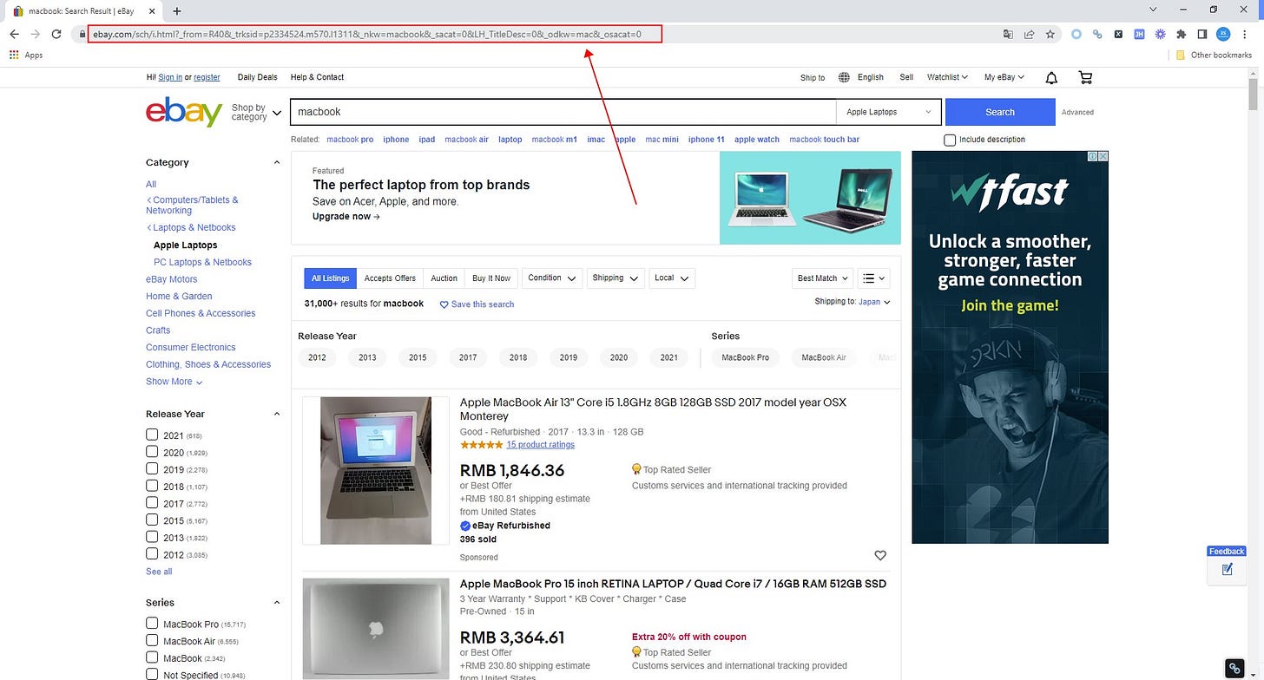1264x680 pixels.
Task: Switch to the Auction tab
Action: coord(444,278)
